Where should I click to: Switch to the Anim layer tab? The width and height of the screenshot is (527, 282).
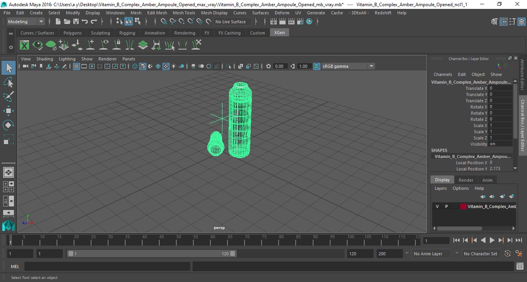coord(487,180)
